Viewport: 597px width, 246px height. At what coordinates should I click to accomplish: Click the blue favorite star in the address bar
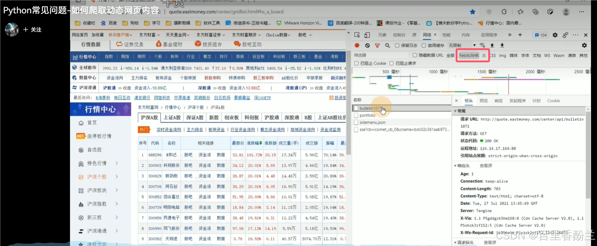tap(473, 12)
